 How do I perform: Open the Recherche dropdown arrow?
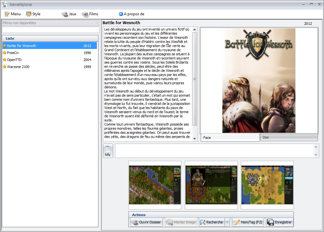click(227, 222)
